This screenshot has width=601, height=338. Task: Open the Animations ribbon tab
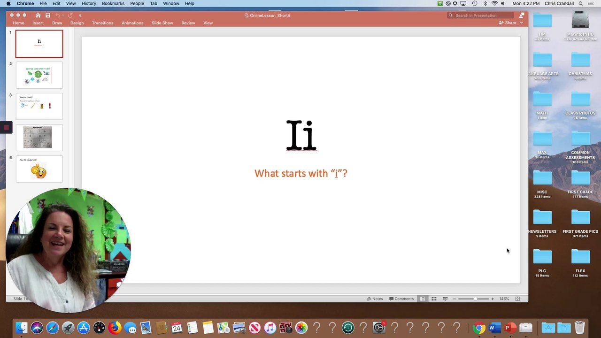tap(132, 23)
